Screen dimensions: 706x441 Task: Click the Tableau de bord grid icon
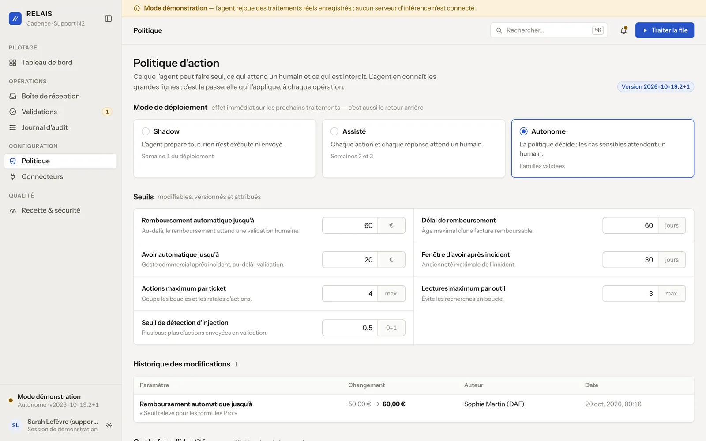pyautogui.click(x=13, y=63)
